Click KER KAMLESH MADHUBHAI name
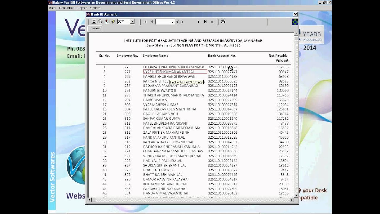This screenshot has height=214, width=380. pos(165,184)
